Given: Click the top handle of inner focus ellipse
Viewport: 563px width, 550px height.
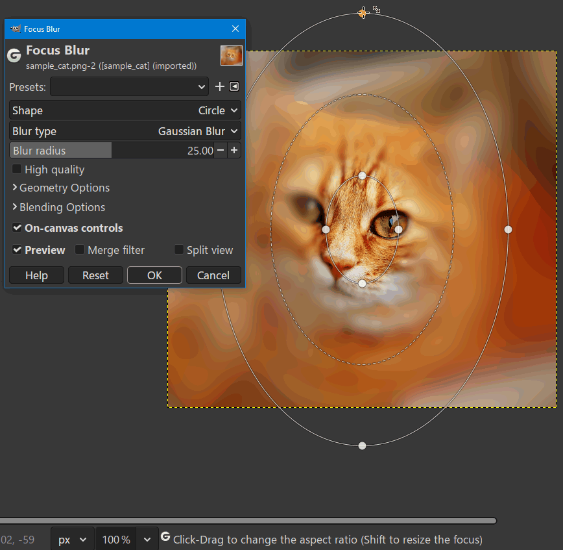Looking at the screenshot, I should coord(362,175).
